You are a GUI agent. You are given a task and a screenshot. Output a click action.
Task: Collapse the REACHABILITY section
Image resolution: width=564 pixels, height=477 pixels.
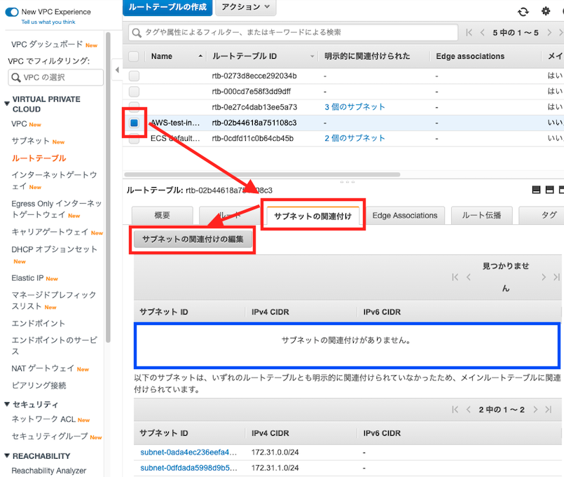[7, 456]
